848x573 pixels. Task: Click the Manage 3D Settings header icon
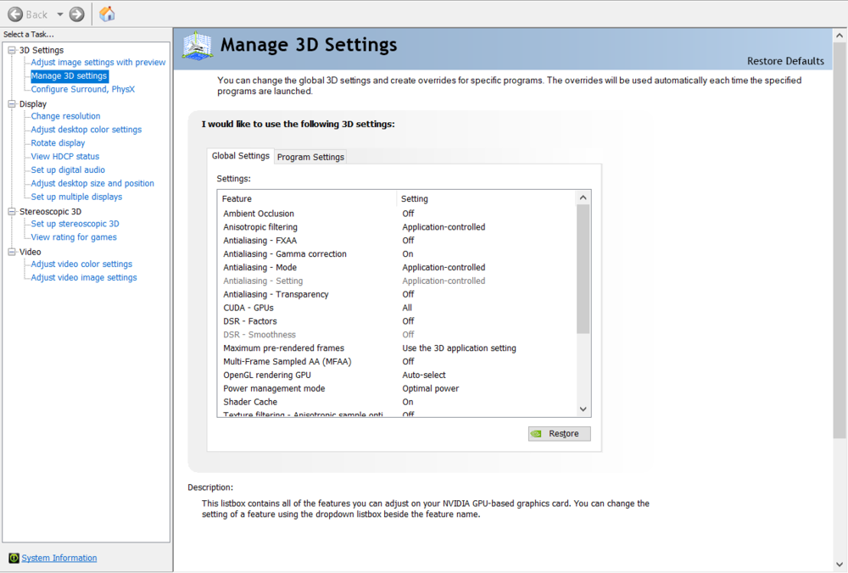(x=198, y=47)
